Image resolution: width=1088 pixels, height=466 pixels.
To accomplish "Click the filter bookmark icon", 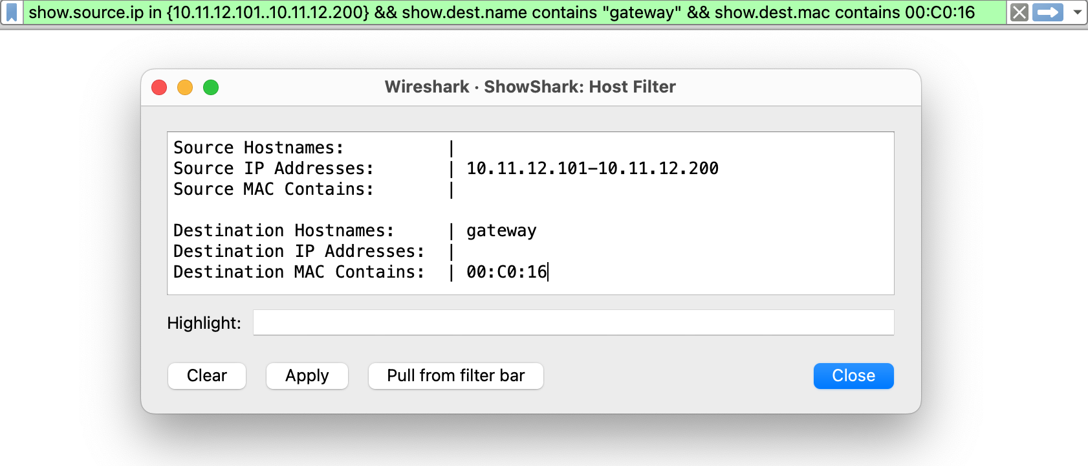I will pyautogui.click(x=12, y=12).
